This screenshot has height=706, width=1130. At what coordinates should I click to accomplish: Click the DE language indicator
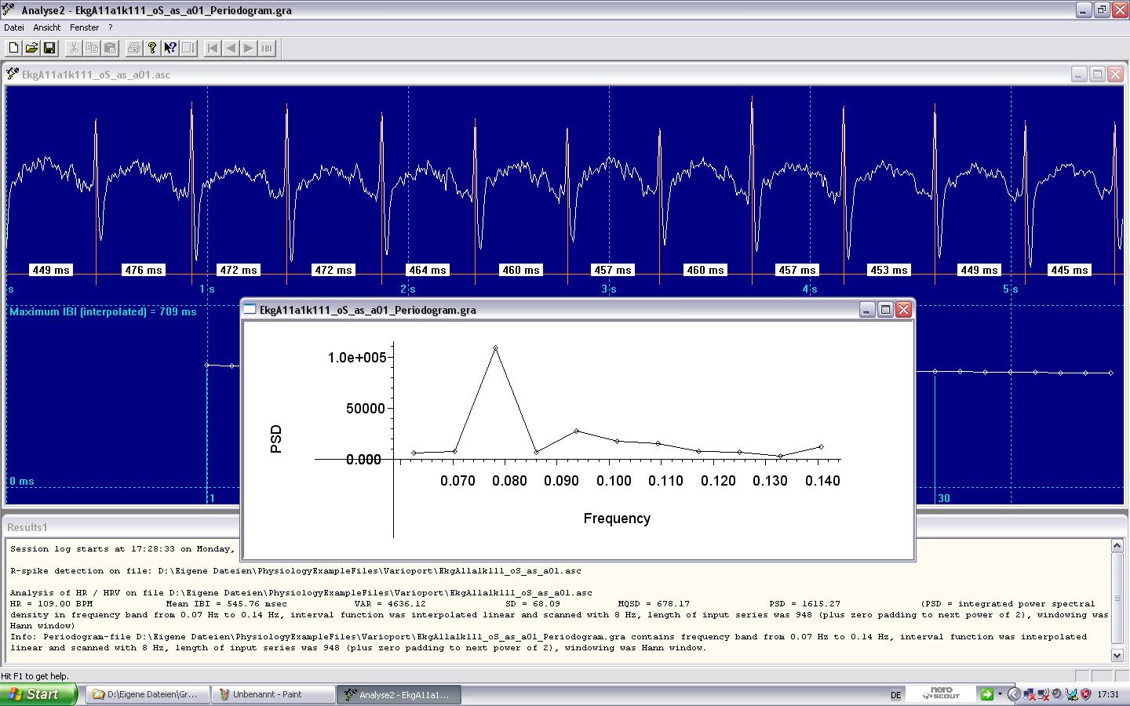tap(895, 694)
